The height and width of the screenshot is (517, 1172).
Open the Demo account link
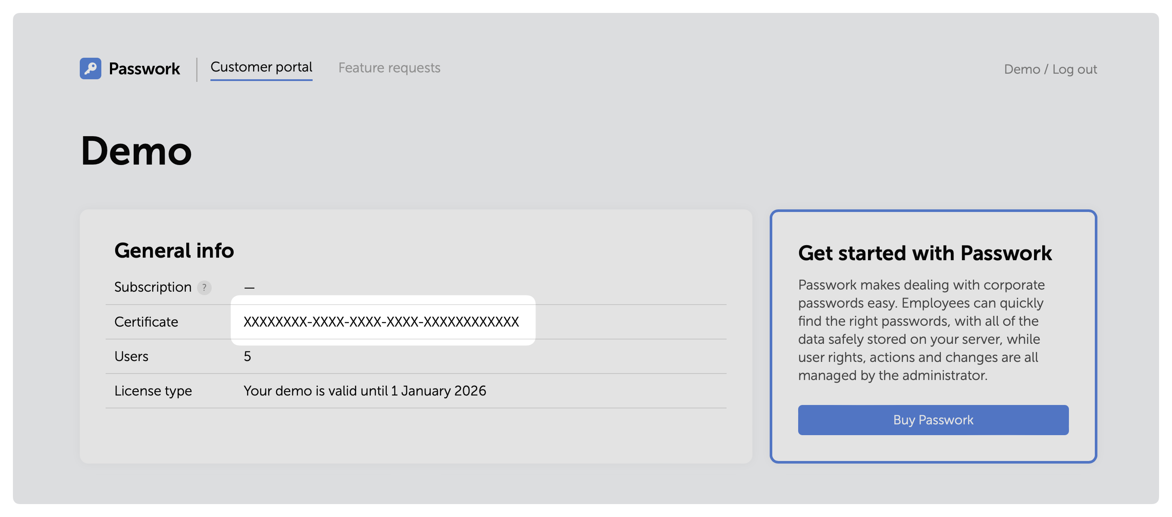1022,69
